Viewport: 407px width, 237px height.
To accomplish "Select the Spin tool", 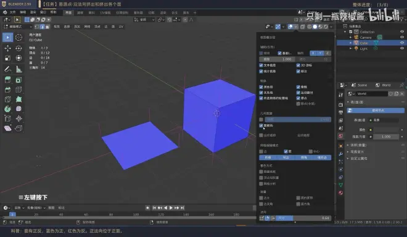I will click(x=7, y=109).
